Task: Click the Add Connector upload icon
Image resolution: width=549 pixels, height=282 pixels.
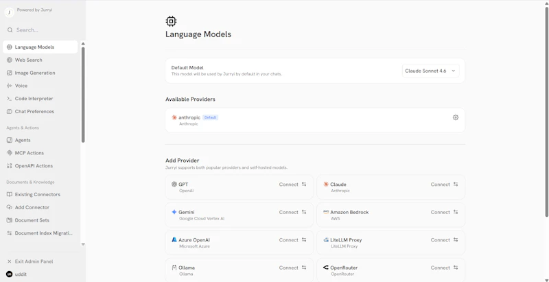Action: click(x=10, y=207)
